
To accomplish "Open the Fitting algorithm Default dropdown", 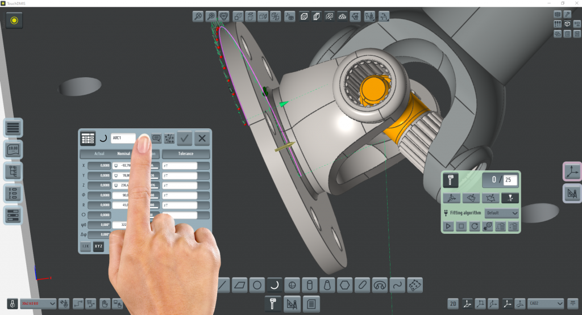I will click(502, 213).
